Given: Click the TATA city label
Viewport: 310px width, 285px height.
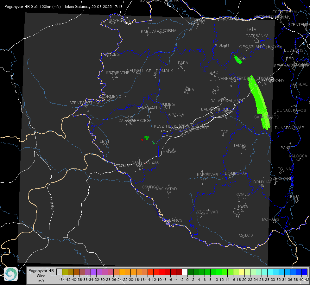Looking at the screenshot, I should tap(251, 29).
